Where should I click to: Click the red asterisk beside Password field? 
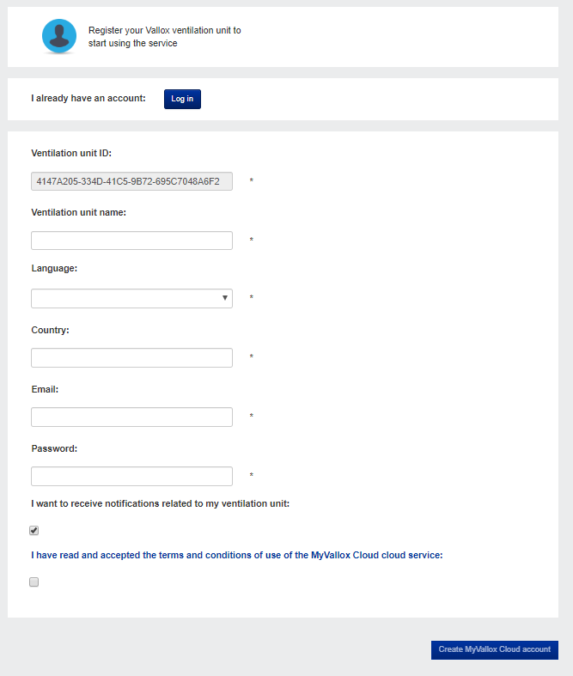252,476
